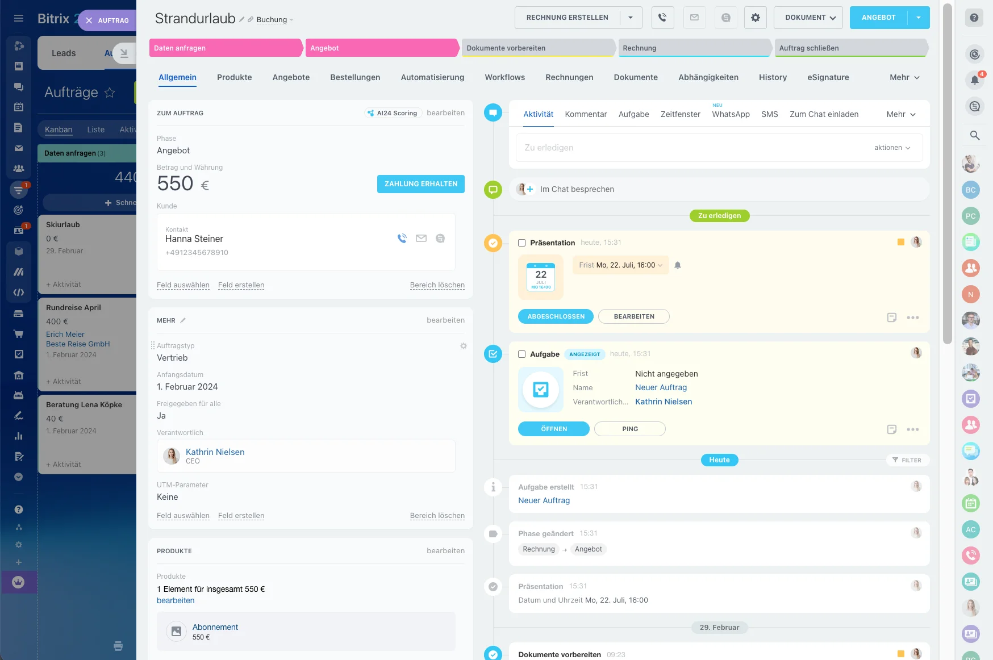Call Hanna Steiner using the phone icon

tap(402, 239)
